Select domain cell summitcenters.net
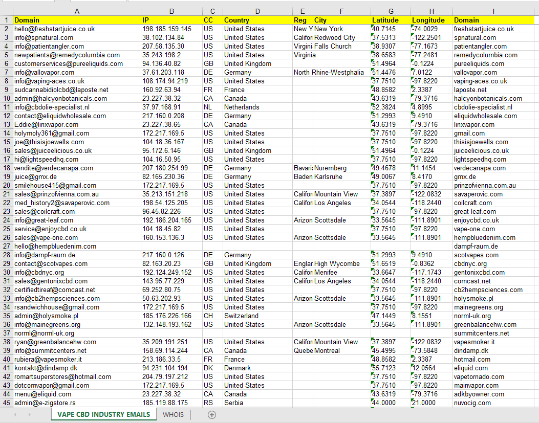 [x=493, y=333]
